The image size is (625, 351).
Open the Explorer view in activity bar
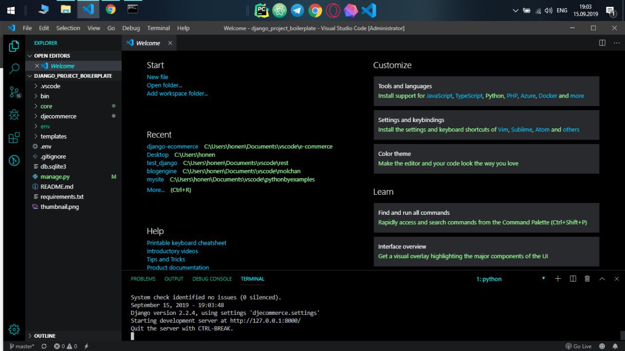pyautogui.click(x=14, y=46)
